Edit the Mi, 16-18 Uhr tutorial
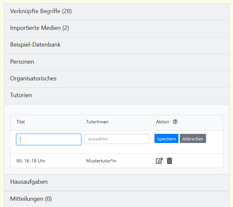This screenshot has width=233, height=207. click(x=159, y=161)
